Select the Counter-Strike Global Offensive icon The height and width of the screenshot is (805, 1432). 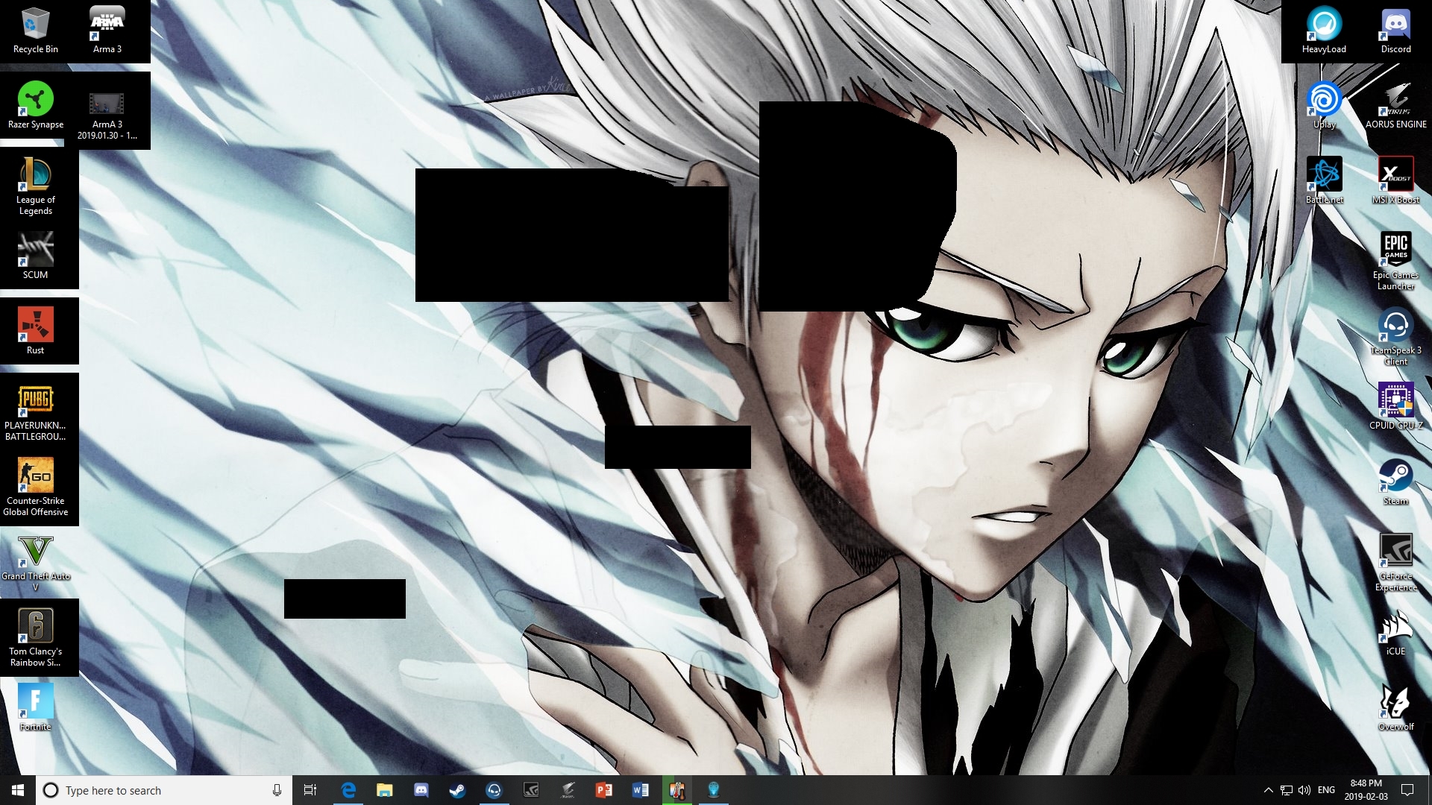coord(35,482)
